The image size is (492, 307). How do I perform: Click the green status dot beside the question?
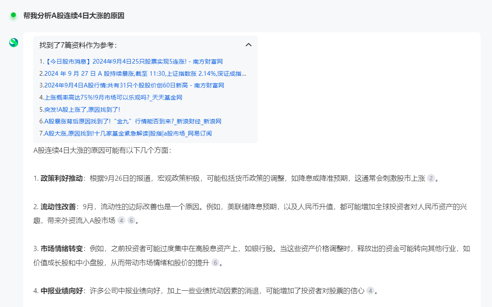click(x=13, y=15)
